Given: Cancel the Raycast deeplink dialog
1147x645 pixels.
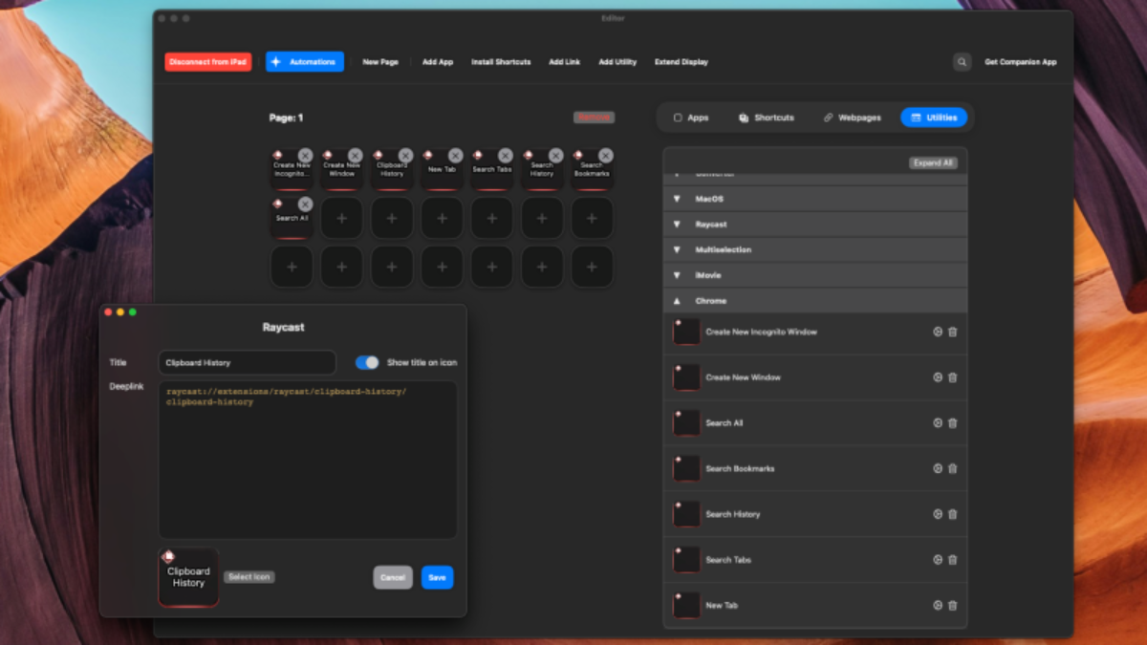Looking at the screenshot, I should (x=393, y=577).
